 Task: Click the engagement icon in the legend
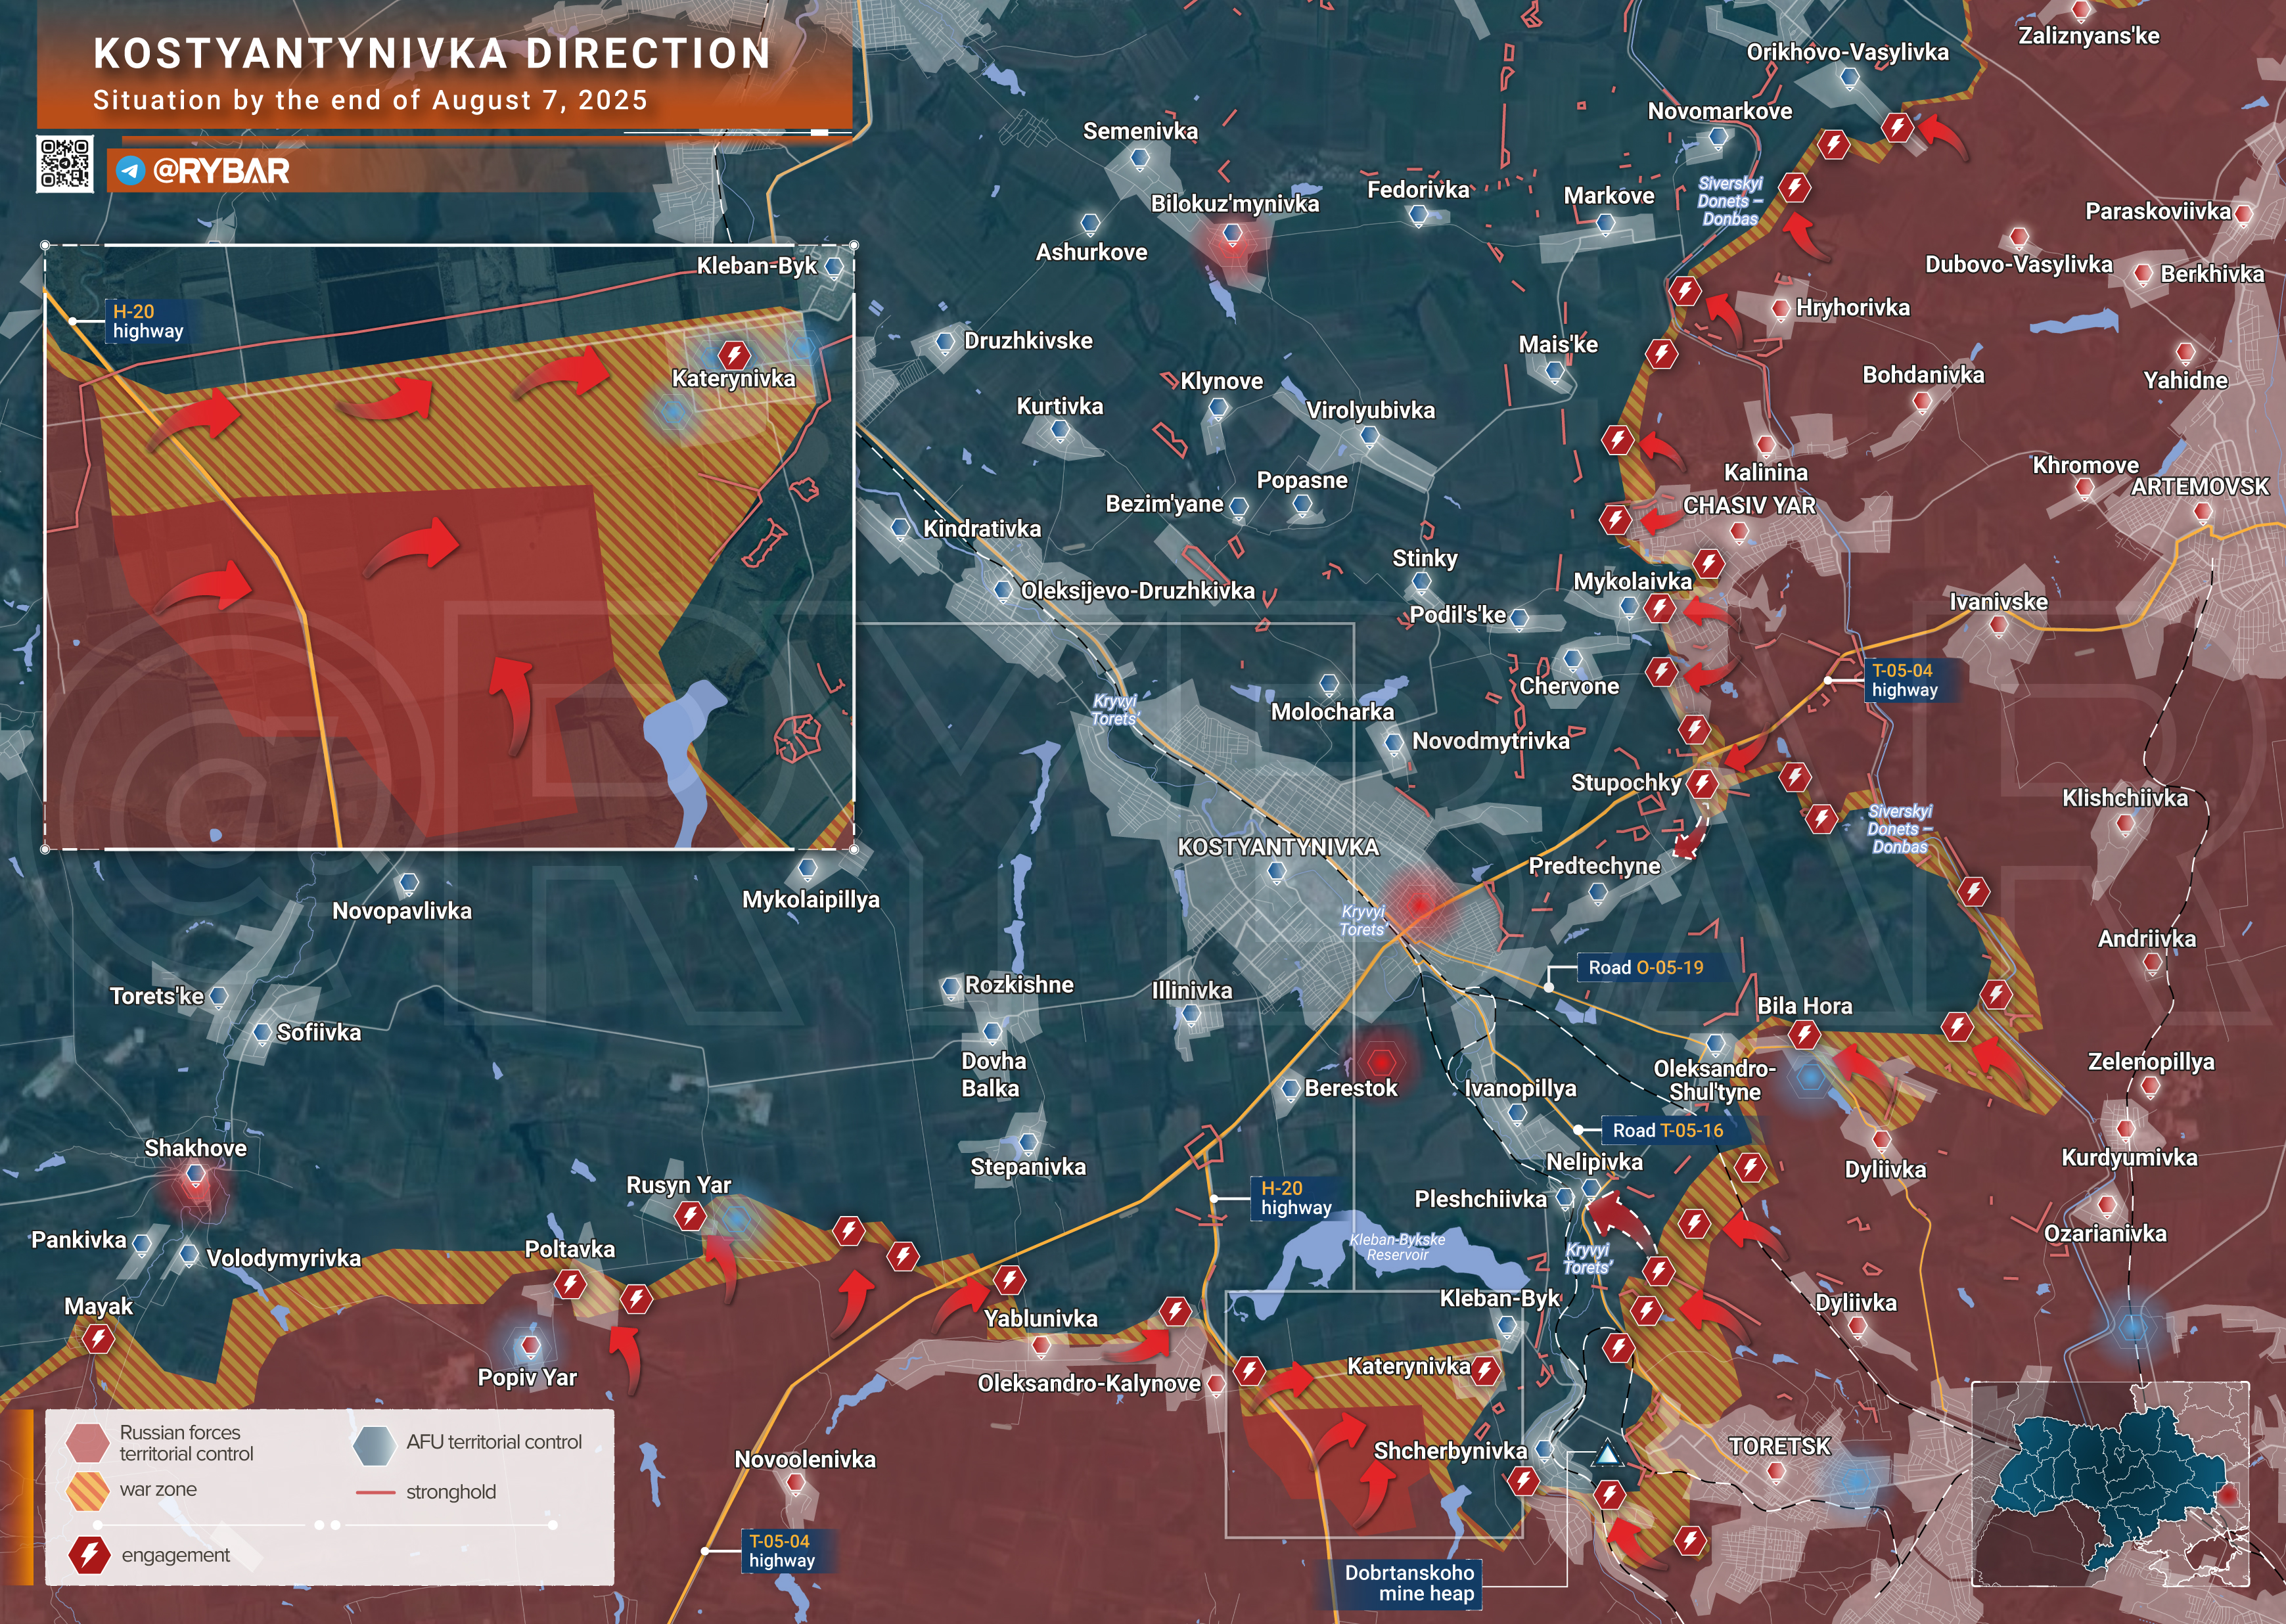(89, 1555)
